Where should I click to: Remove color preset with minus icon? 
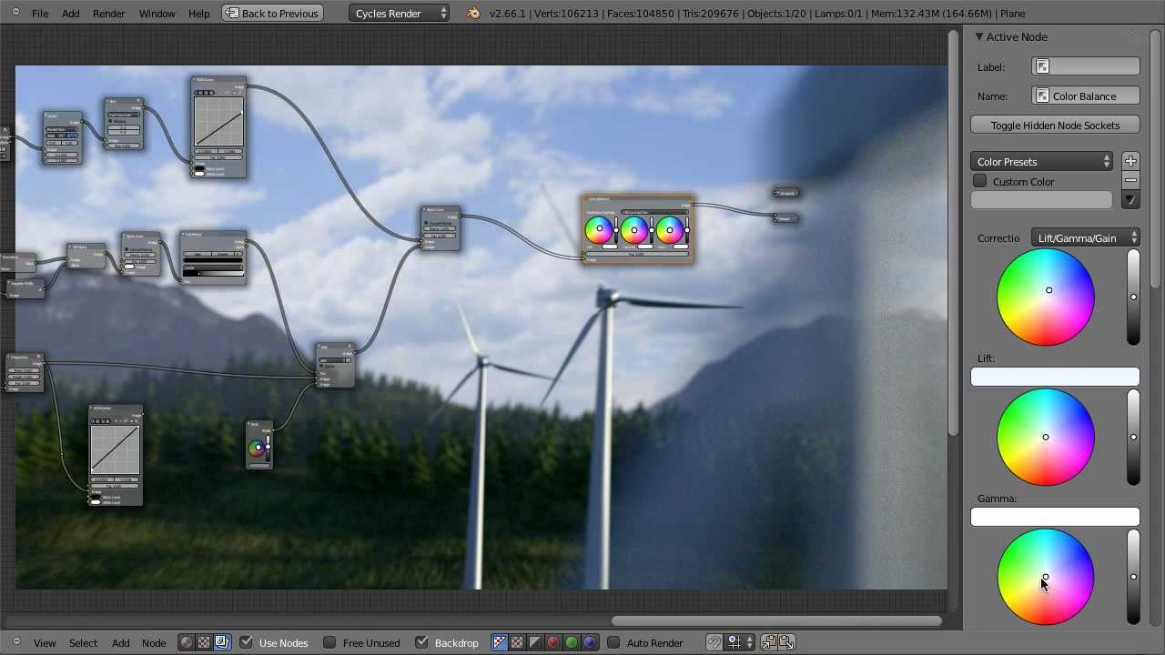click(1130, 180)
